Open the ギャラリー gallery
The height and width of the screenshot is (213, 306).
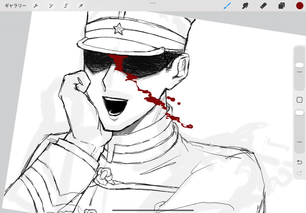pyautogui.click(x=16, y=6)
